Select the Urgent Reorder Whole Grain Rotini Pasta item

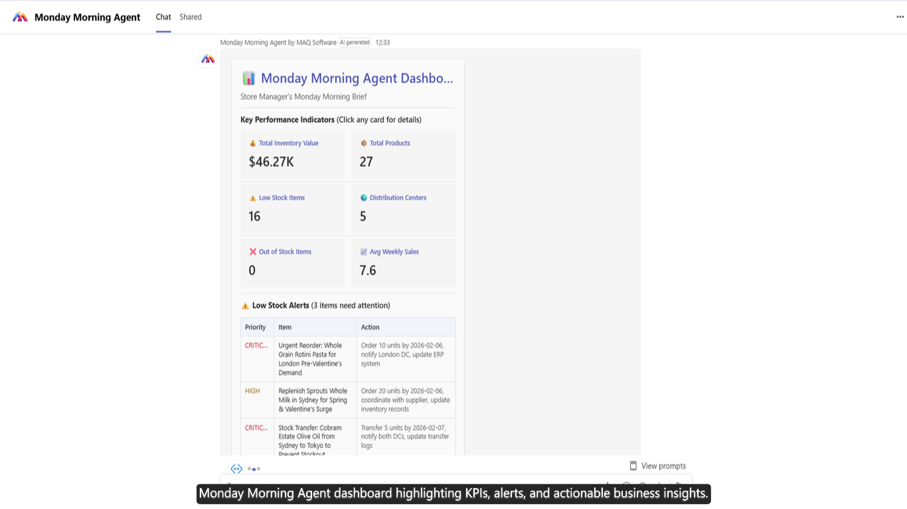(x=310, y=359)
